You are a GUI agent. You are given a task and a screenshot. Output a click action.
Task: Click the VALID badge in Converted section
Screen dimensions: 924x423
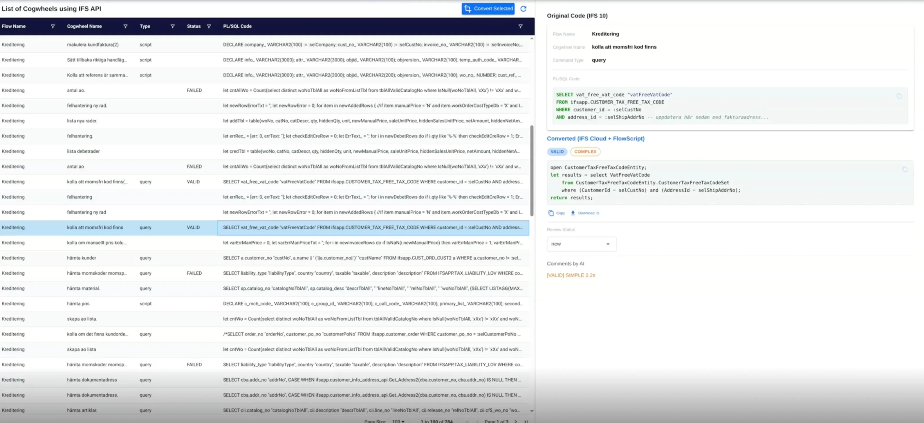(x=557, y=152)
